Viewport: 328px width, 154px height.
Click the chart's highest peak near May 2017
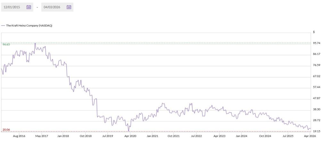(x=35, y=43)
